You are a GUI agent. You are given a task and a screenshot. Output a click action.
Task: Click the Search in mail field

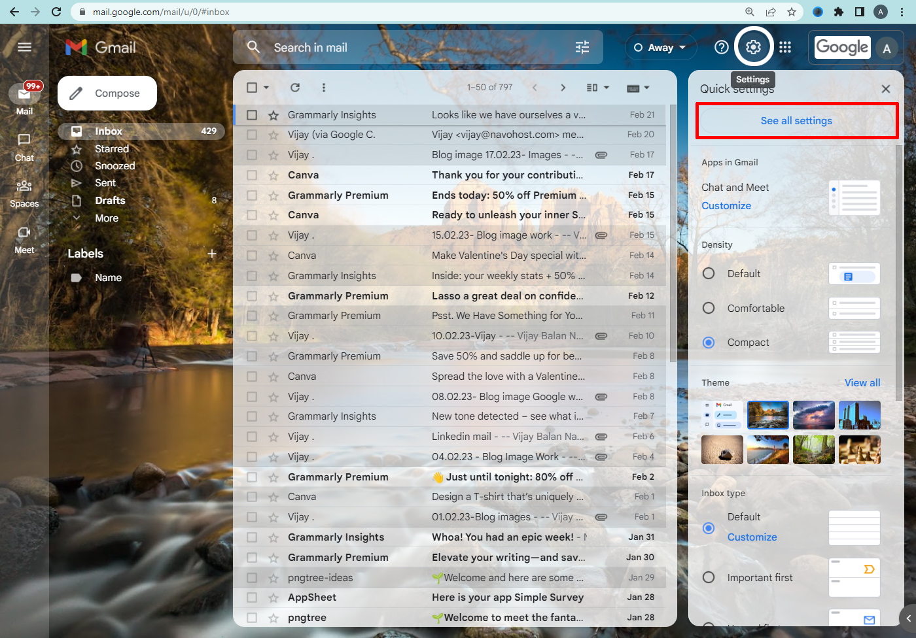pos(417,47)
